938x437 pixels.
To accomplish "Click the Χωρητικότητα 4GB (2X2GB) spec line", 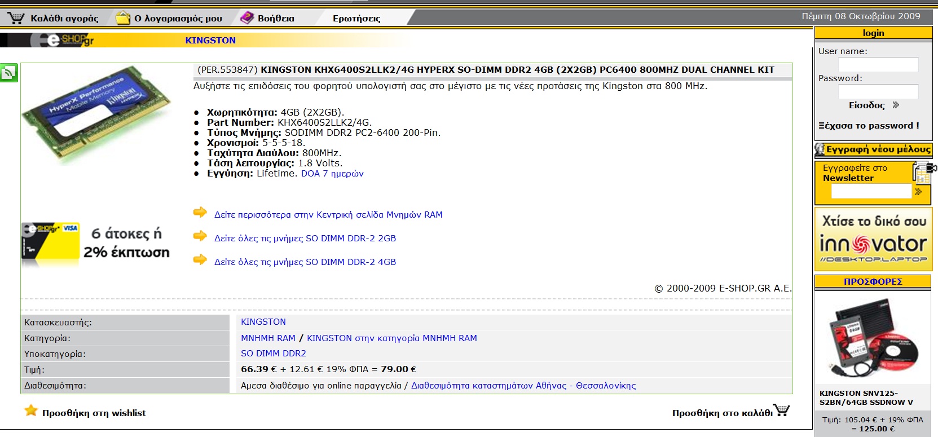I will pos(275,113).
